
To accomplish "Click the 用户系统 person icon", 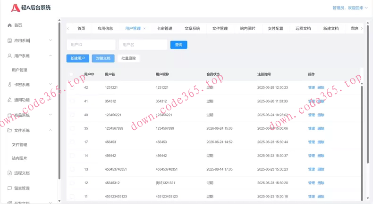I will pos(9,55).
